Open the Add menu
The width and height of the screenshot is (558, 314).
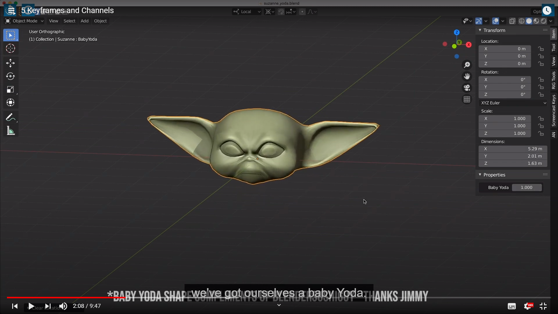point(85,21)
